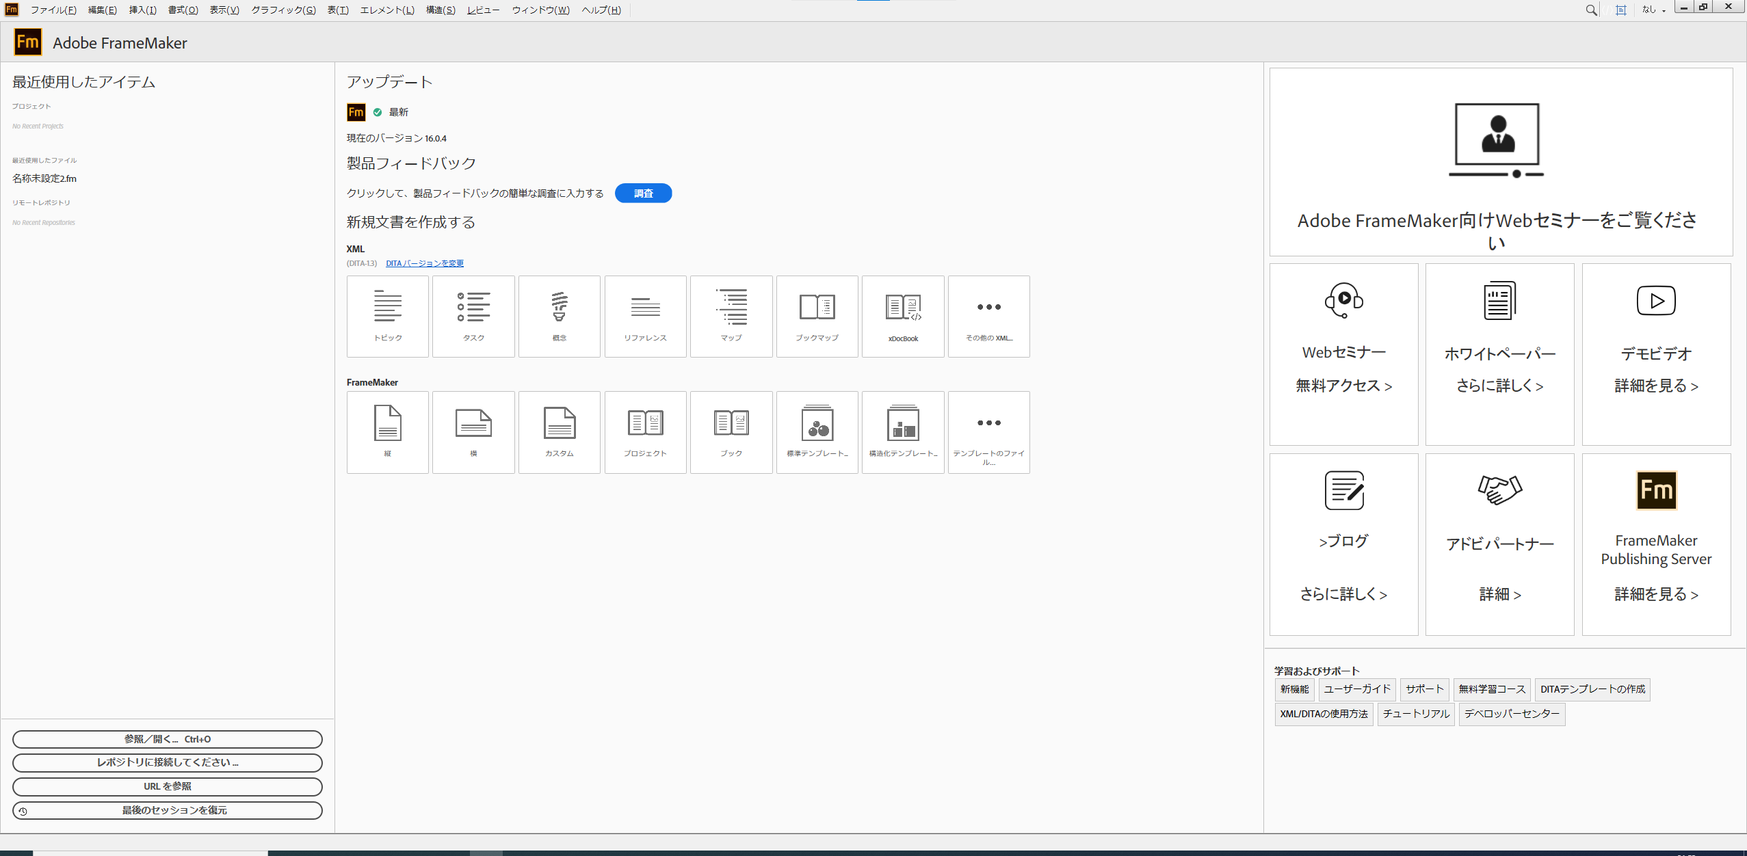
Task: Click the DITAバージョンを変更 link
Action: (424, 263)
